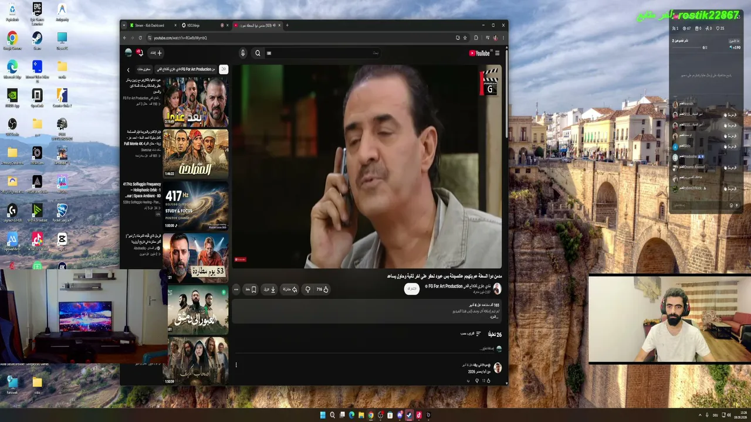Click the Save button under the video

tap(251, 290)
